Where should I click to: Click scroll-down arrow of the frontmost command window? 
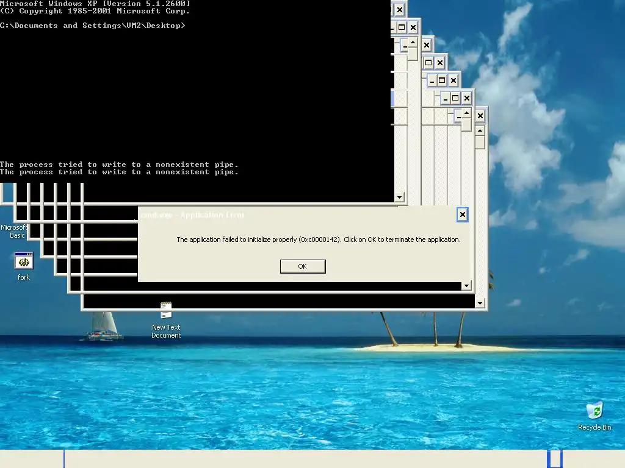point(399,197)
